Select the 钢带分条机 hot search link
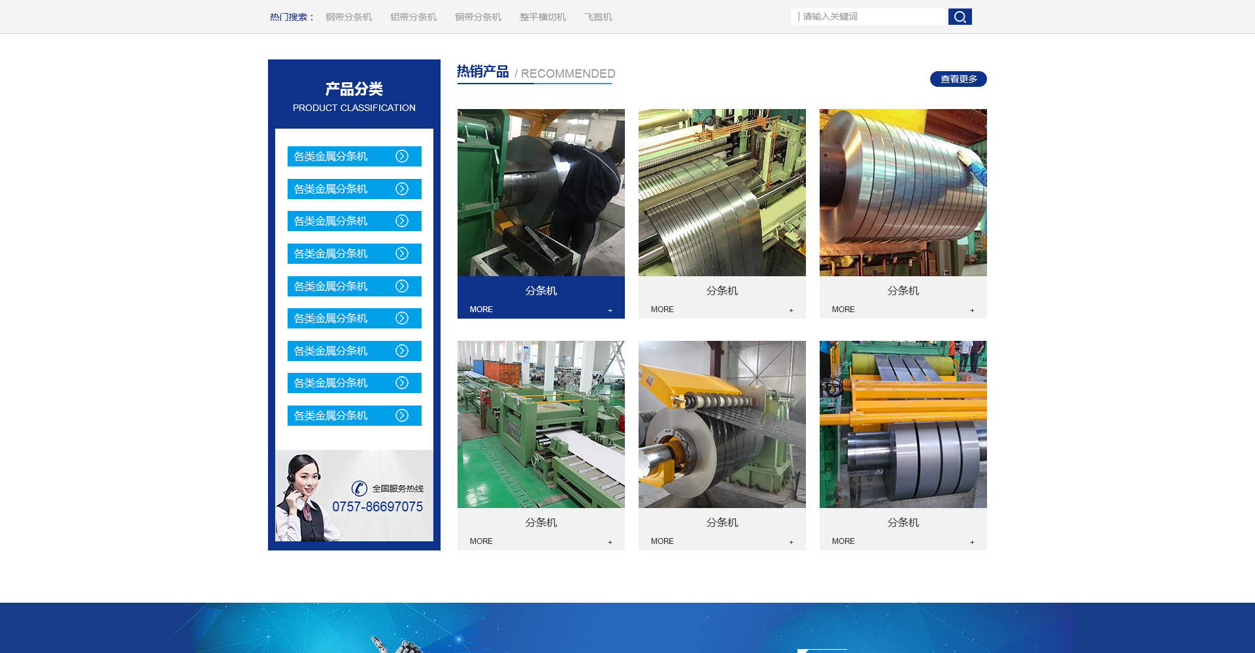This screenshot has width=1255, height=653. [x=348, y=17]
